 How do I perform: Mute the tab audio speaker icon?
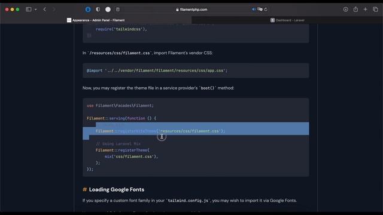254,10
